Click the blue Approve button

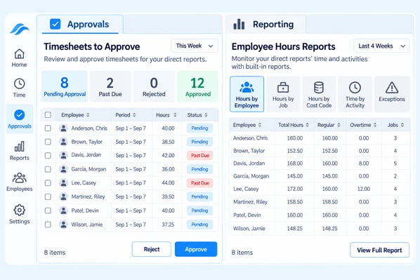point(196,249)
